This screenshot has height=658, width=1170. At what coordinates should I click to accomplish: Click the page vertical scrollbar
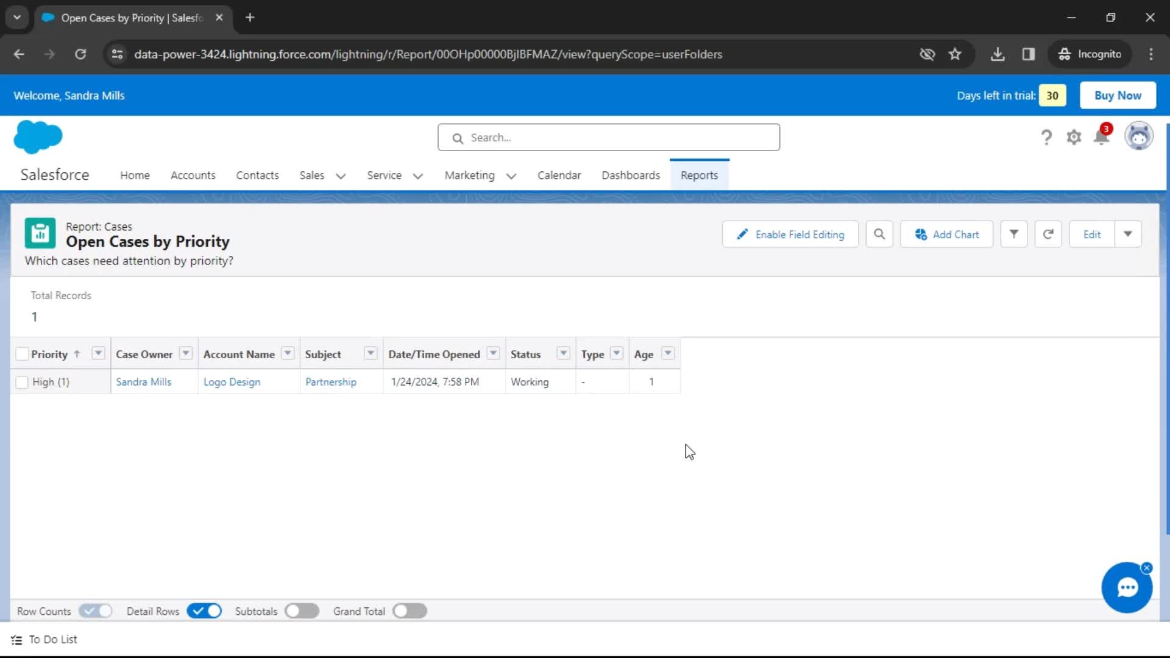point(1167,329)
